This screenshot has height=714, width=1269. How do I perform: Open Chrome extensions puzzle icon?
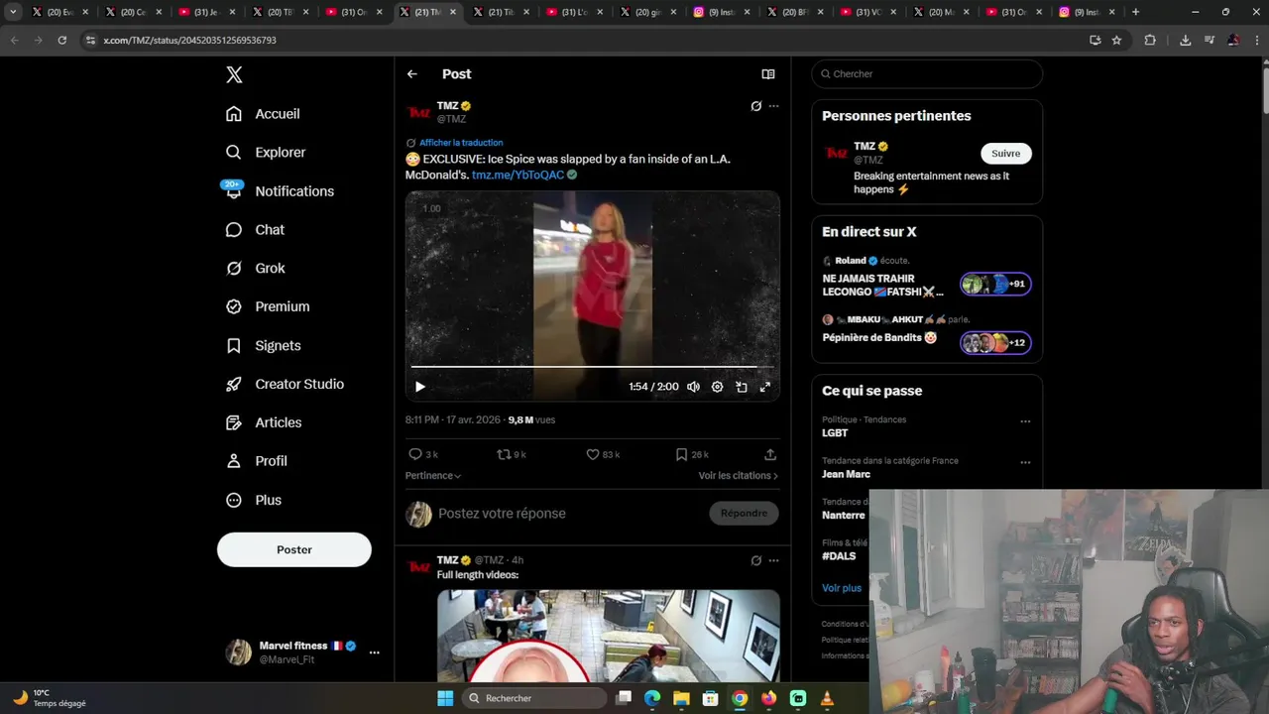pos(1150,41)
